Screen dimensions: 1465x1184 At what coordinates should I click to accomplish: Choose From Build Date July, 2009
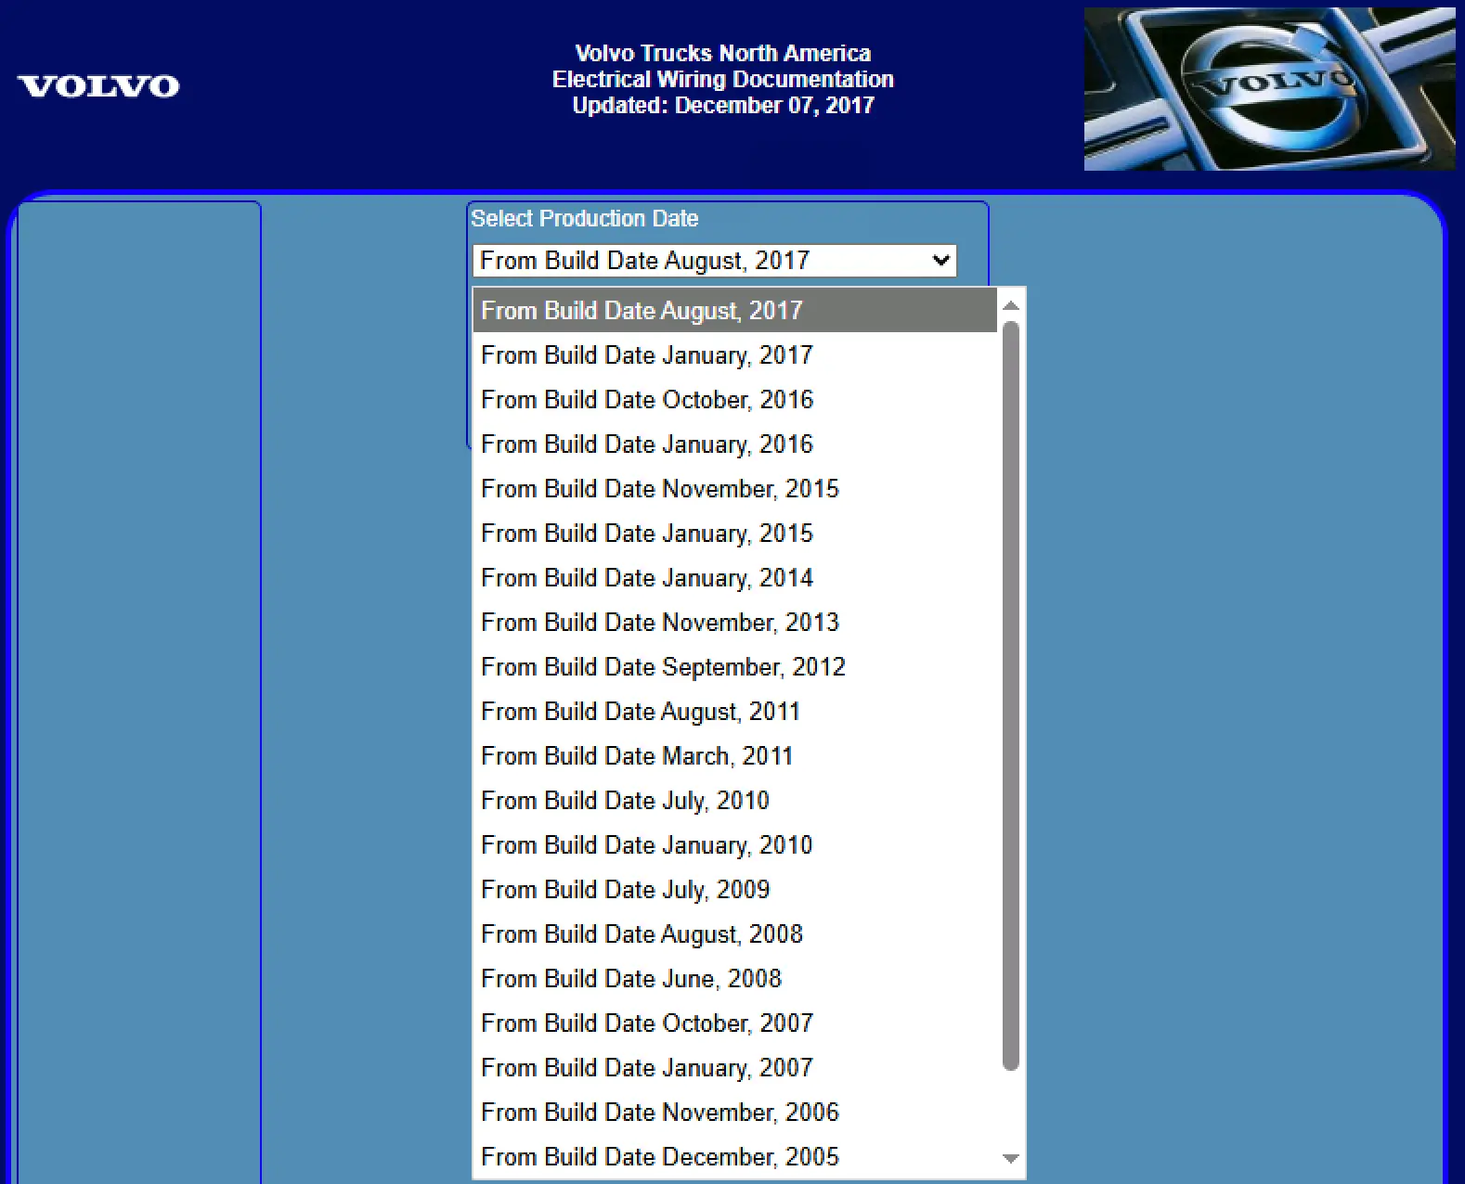click(734, 889)
